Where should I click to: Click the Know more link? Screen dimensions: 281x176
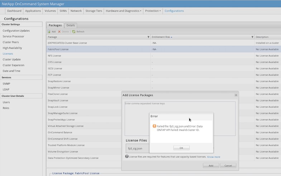point(214,157)
